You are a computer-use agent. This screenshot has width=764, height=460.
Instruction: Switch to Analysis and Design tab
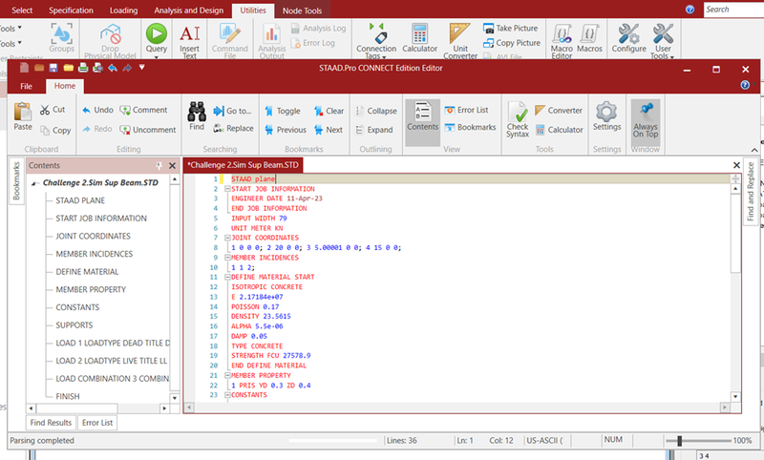(188, 10)
